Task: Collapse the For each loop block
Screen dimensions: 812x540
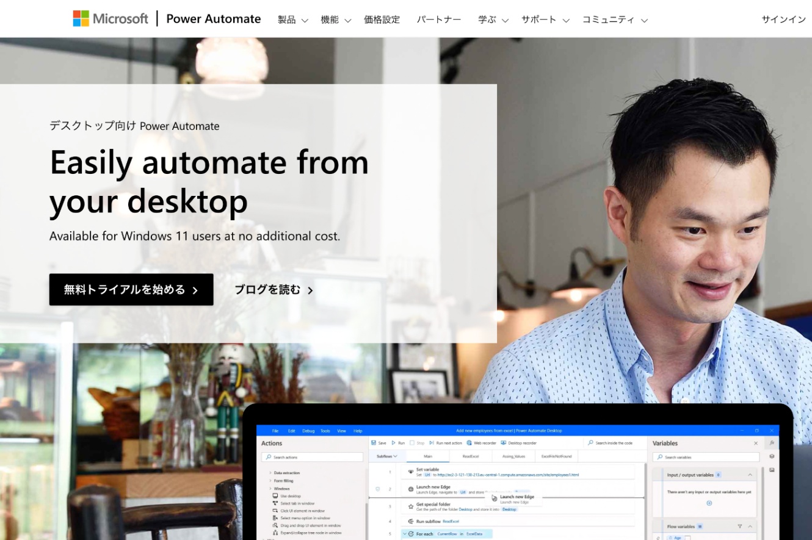Action: (x=404, y=534)
